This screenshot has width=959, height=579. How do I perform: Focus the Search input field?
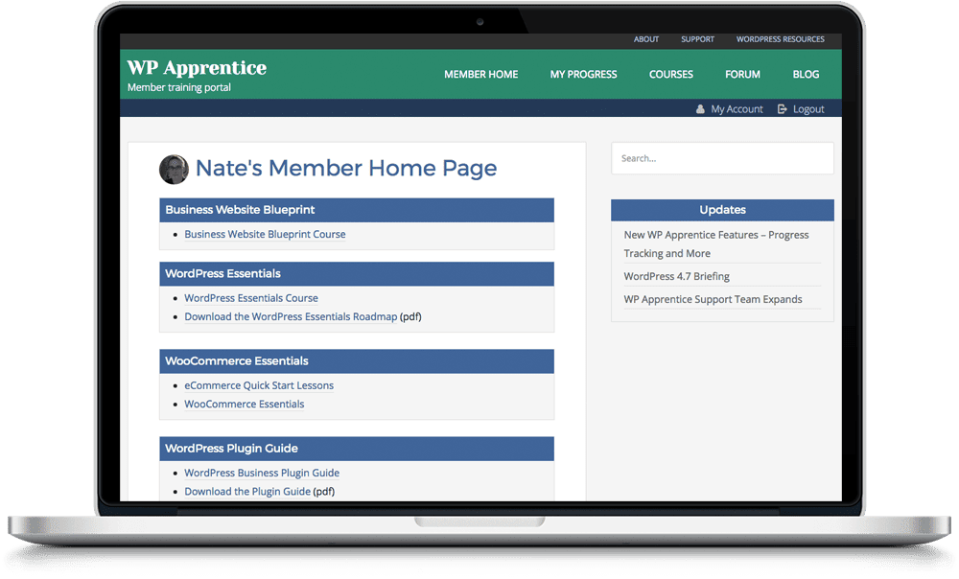[x=722, y=158]
